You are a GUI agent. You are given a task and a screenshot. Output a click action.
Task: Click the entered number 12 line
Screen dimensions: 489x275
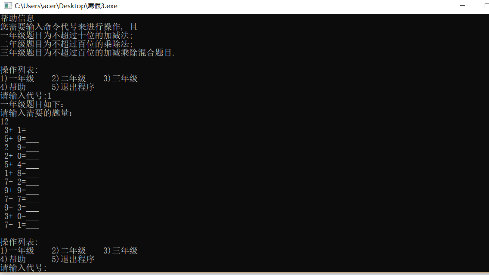coord(4,122)
